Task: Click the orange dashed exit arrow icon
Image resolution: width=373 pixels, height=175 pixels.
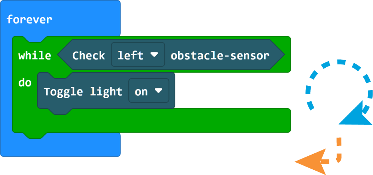Action: [318, 156]
